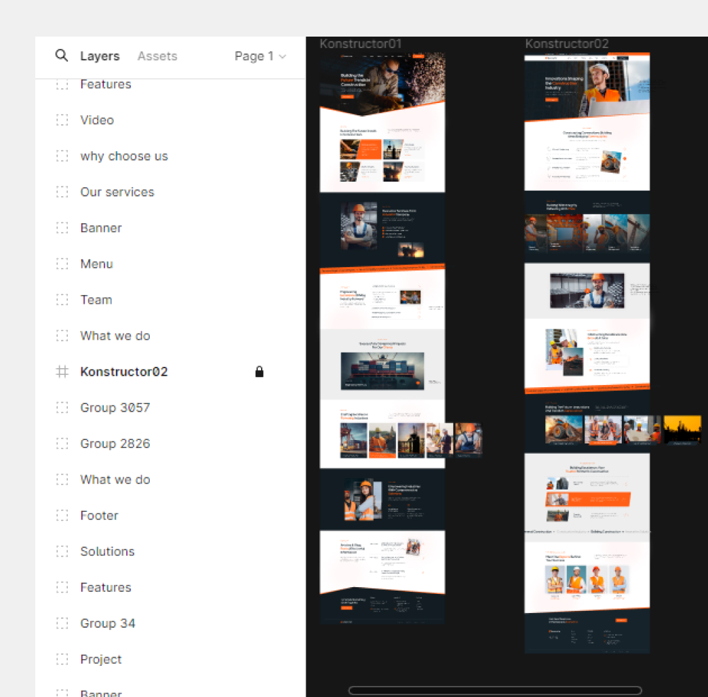708x697 pixels.
Task: Select the Features layer below Solutions
Action: click(x=106, y=587)
